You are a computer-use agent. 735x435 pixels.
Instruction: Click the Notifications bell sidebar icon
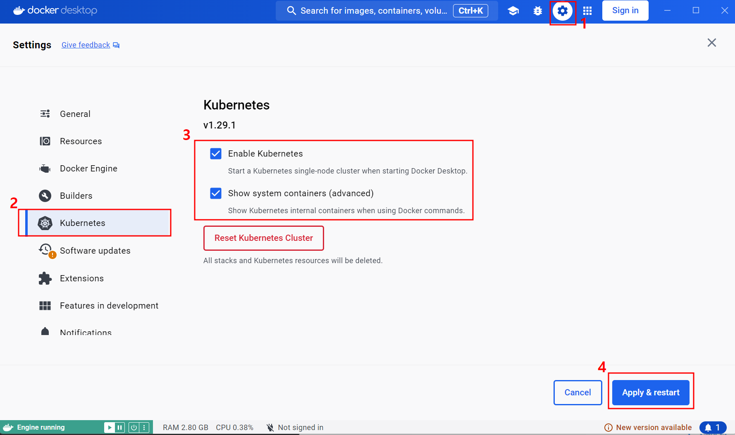45,331
